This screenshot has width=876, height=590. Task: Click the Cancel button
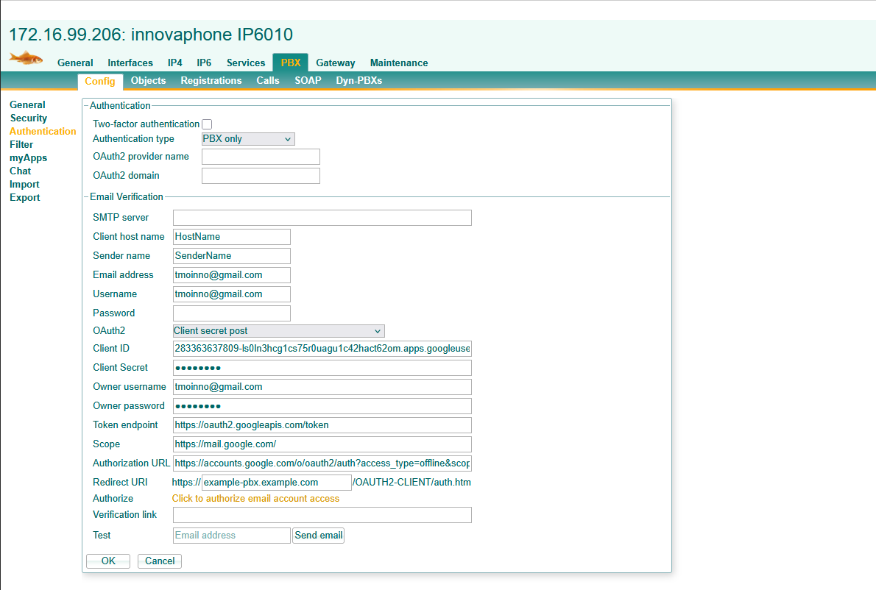160,561
